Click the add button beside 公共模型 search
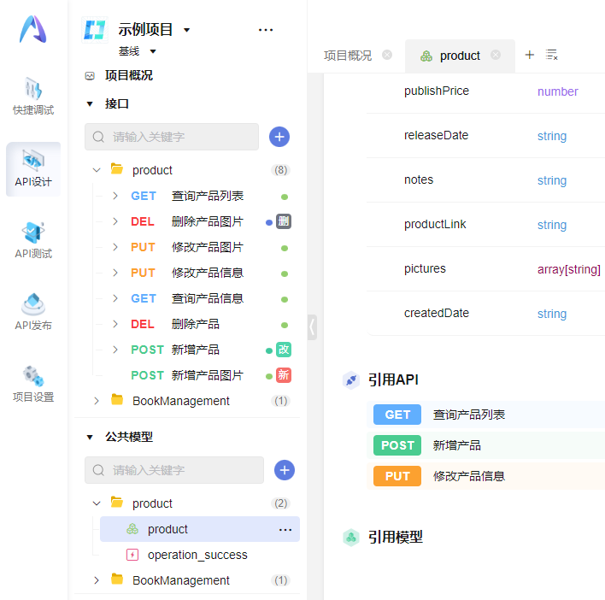This screenshot has height=600, width=605. [x=284, y=469]
